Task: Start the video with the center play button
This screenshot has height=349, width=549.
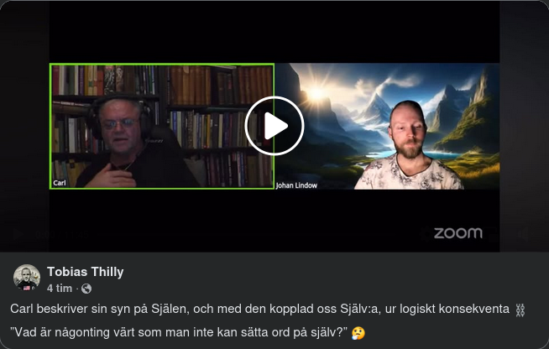Action: [274, 126]
